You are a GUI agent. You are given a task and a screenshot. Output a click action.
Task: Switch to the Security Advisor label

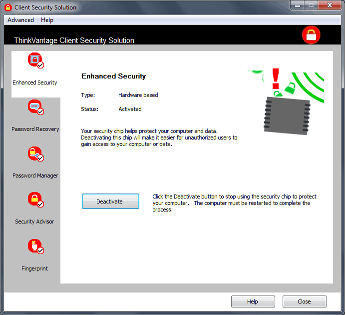34,221
